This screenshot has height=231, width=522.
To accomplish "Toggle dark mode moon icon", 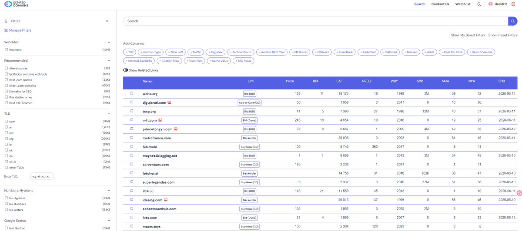I will 479,4.
